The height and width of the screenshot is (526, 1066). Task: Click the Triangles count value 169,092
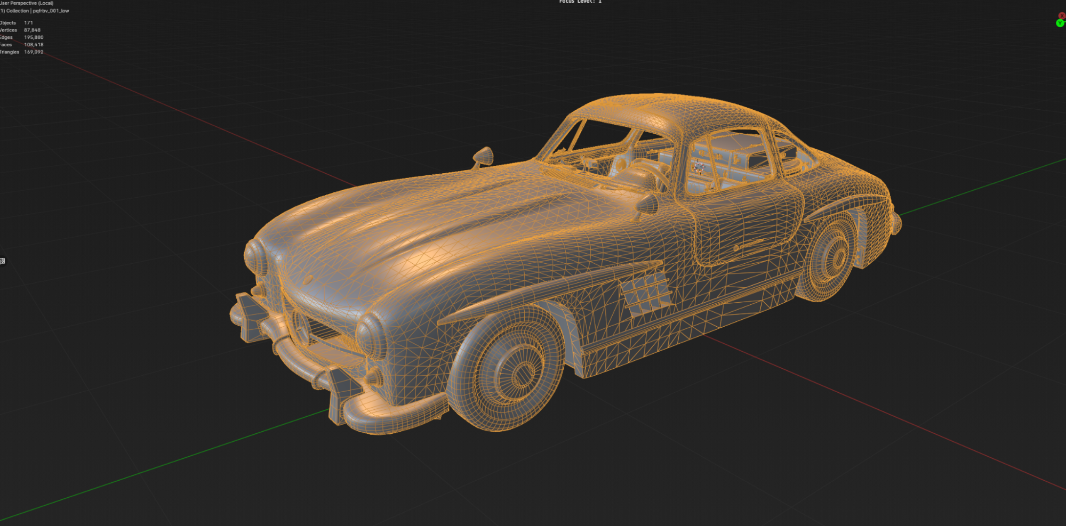pos(34,52)
